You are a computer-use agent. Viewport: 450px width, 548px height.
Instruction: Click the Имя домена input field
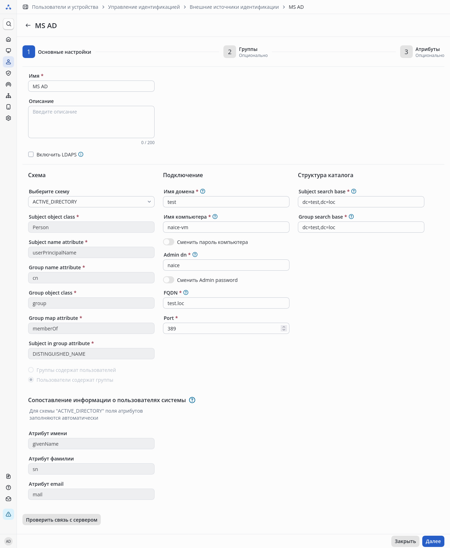pyautogui.click(x=226, y=202)
